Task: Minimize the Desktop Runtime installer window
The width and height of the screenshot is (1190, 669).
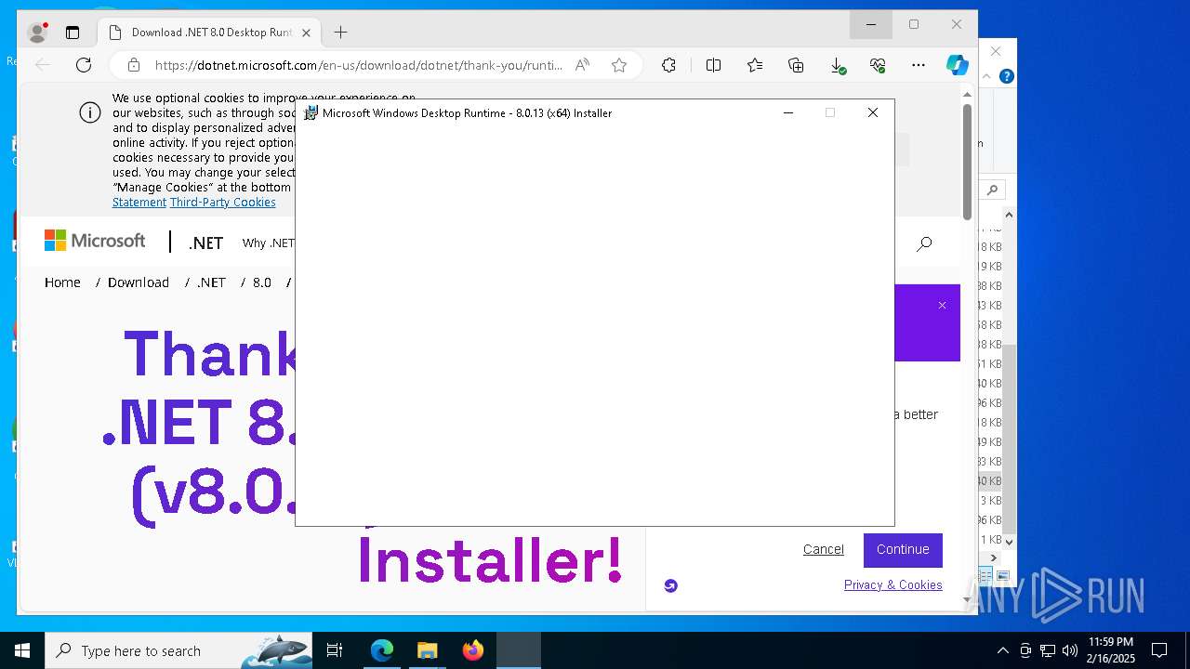Action: click(788, 112)
